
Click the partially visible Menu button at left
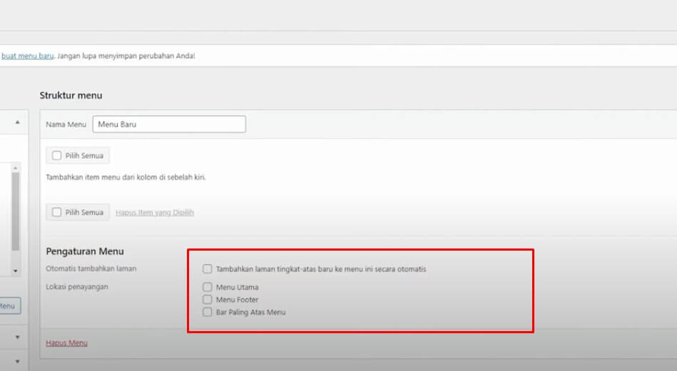coord(10,306)
